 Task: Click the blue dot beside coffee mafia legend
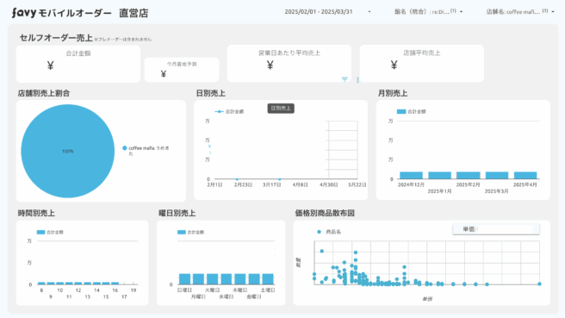pyautogui.click(x=125, y=148)
